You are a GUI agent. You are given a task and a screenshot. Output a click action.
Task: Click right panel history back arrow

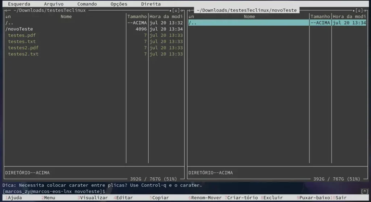click(190, 10)
